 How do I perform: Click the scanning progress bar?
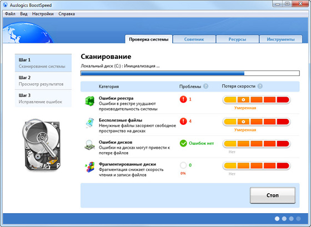190,73
